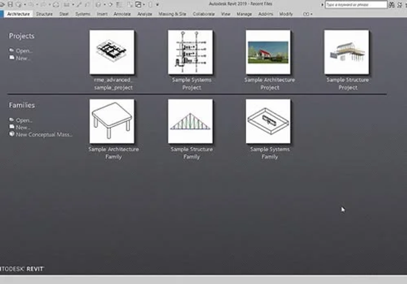
Task: Click the page icon beside Projects New
Action: click(x=12, y=57)
